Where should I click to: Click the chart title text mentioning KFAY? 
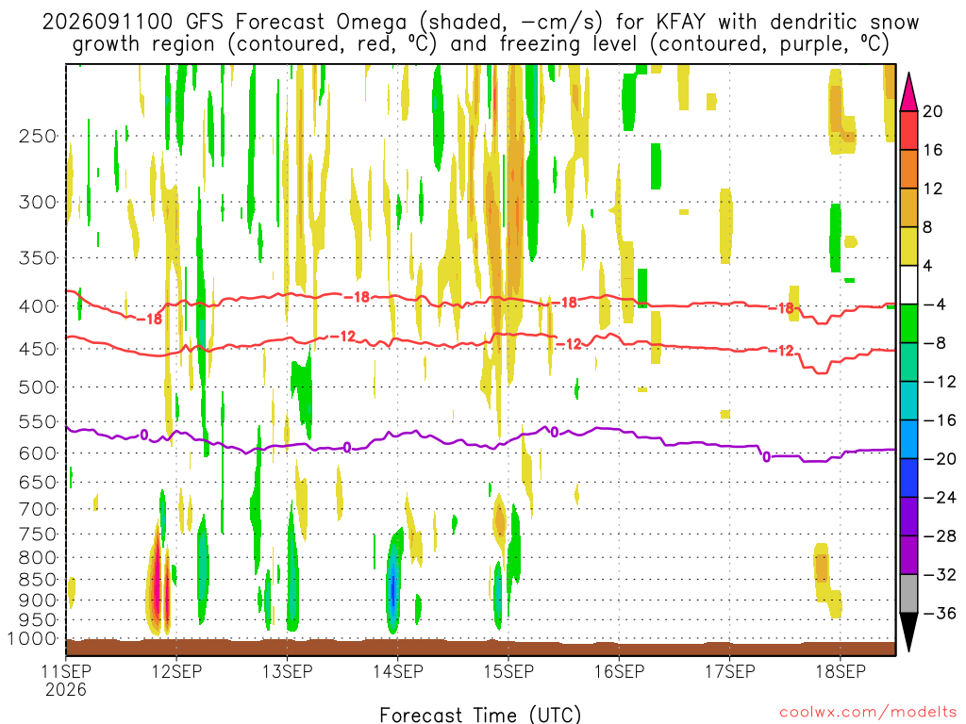point(480,33)
